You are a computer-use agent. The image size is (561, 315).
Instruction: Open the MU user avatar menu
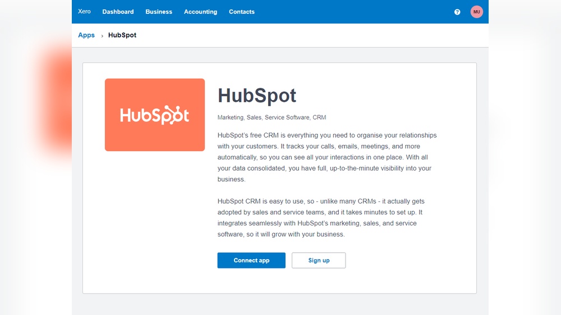(476, 12)
